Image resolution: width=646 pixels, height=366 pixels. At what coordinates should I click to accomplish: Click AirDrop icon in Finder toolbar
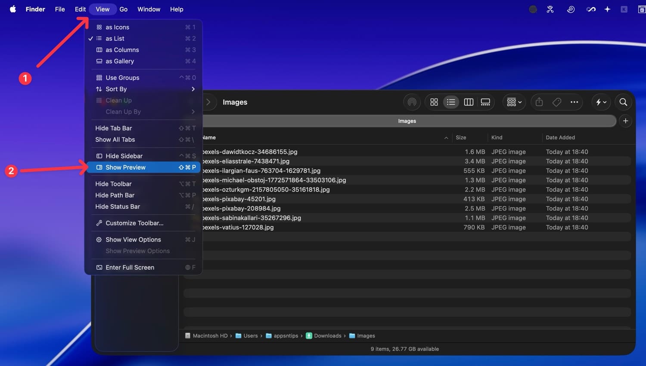click(x=412, y=102)
